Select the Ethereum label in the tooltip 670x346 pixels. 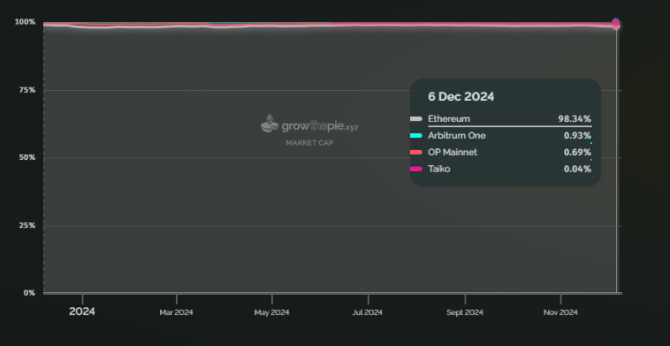click(x=449, y=119)
